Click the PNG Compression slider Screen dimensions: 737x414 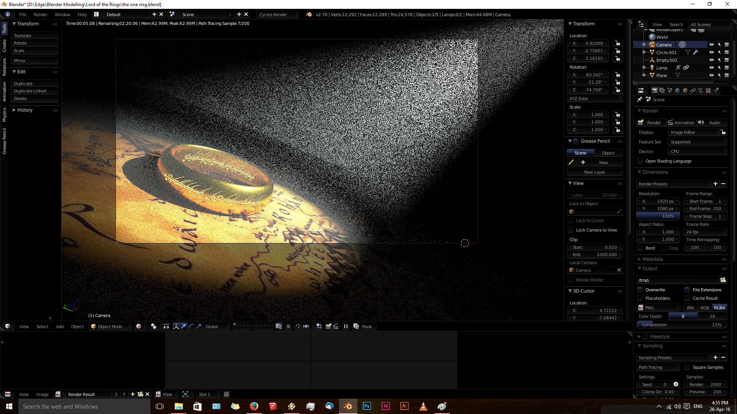click(681, 325)
